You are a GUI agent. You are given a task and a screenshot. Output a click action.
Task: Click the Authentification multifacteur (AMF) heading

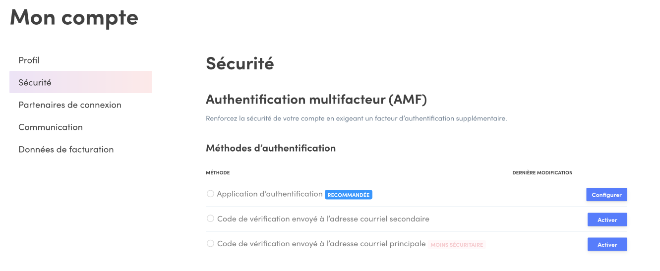pos(316,100)
